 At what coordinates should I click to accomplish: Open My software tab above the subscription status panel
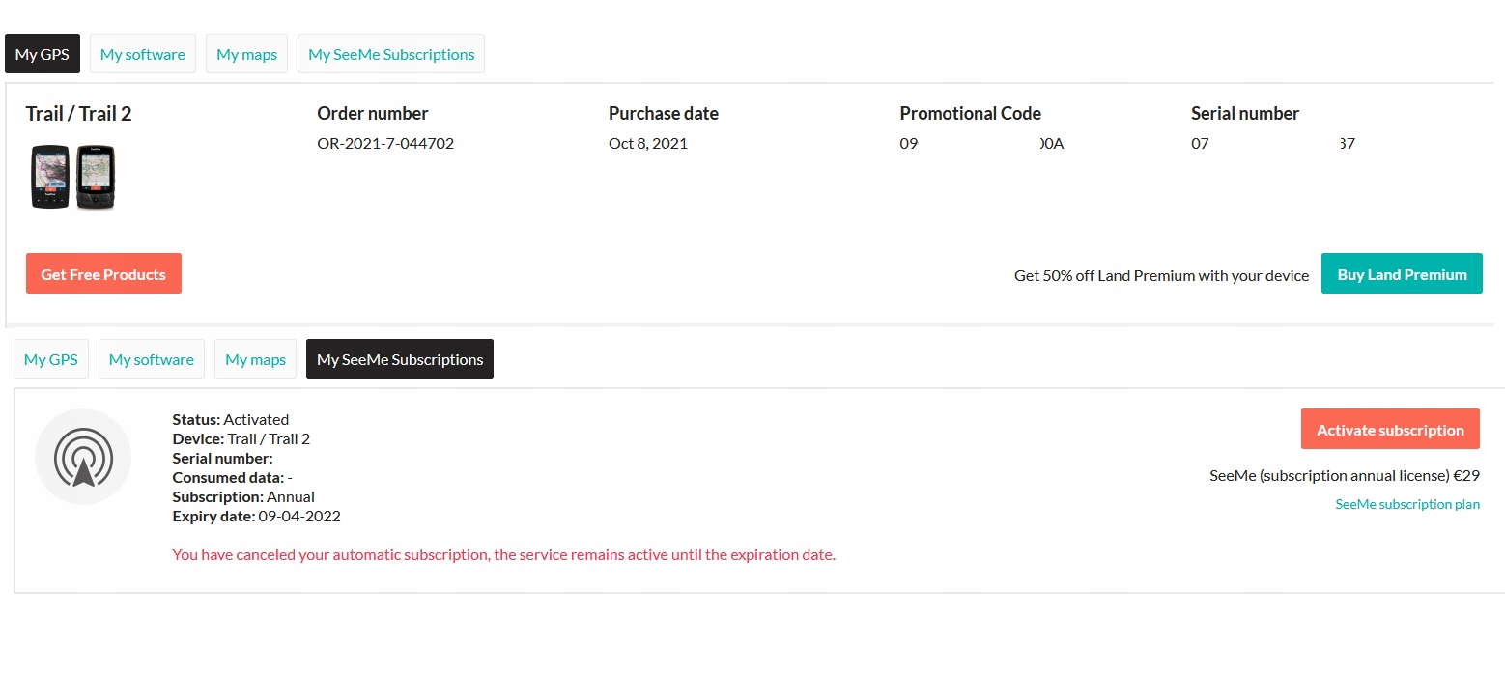click(x=152, y=359)
